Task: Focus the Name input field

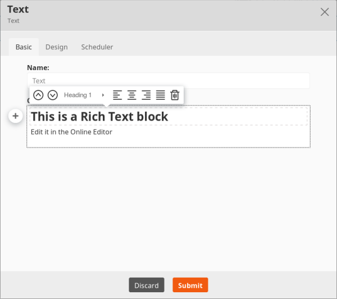Action: click(x=168, y=81)
